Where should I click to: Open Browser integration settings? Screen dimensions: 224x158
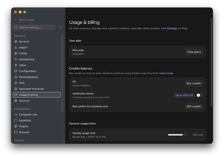(x=37, y=132)
